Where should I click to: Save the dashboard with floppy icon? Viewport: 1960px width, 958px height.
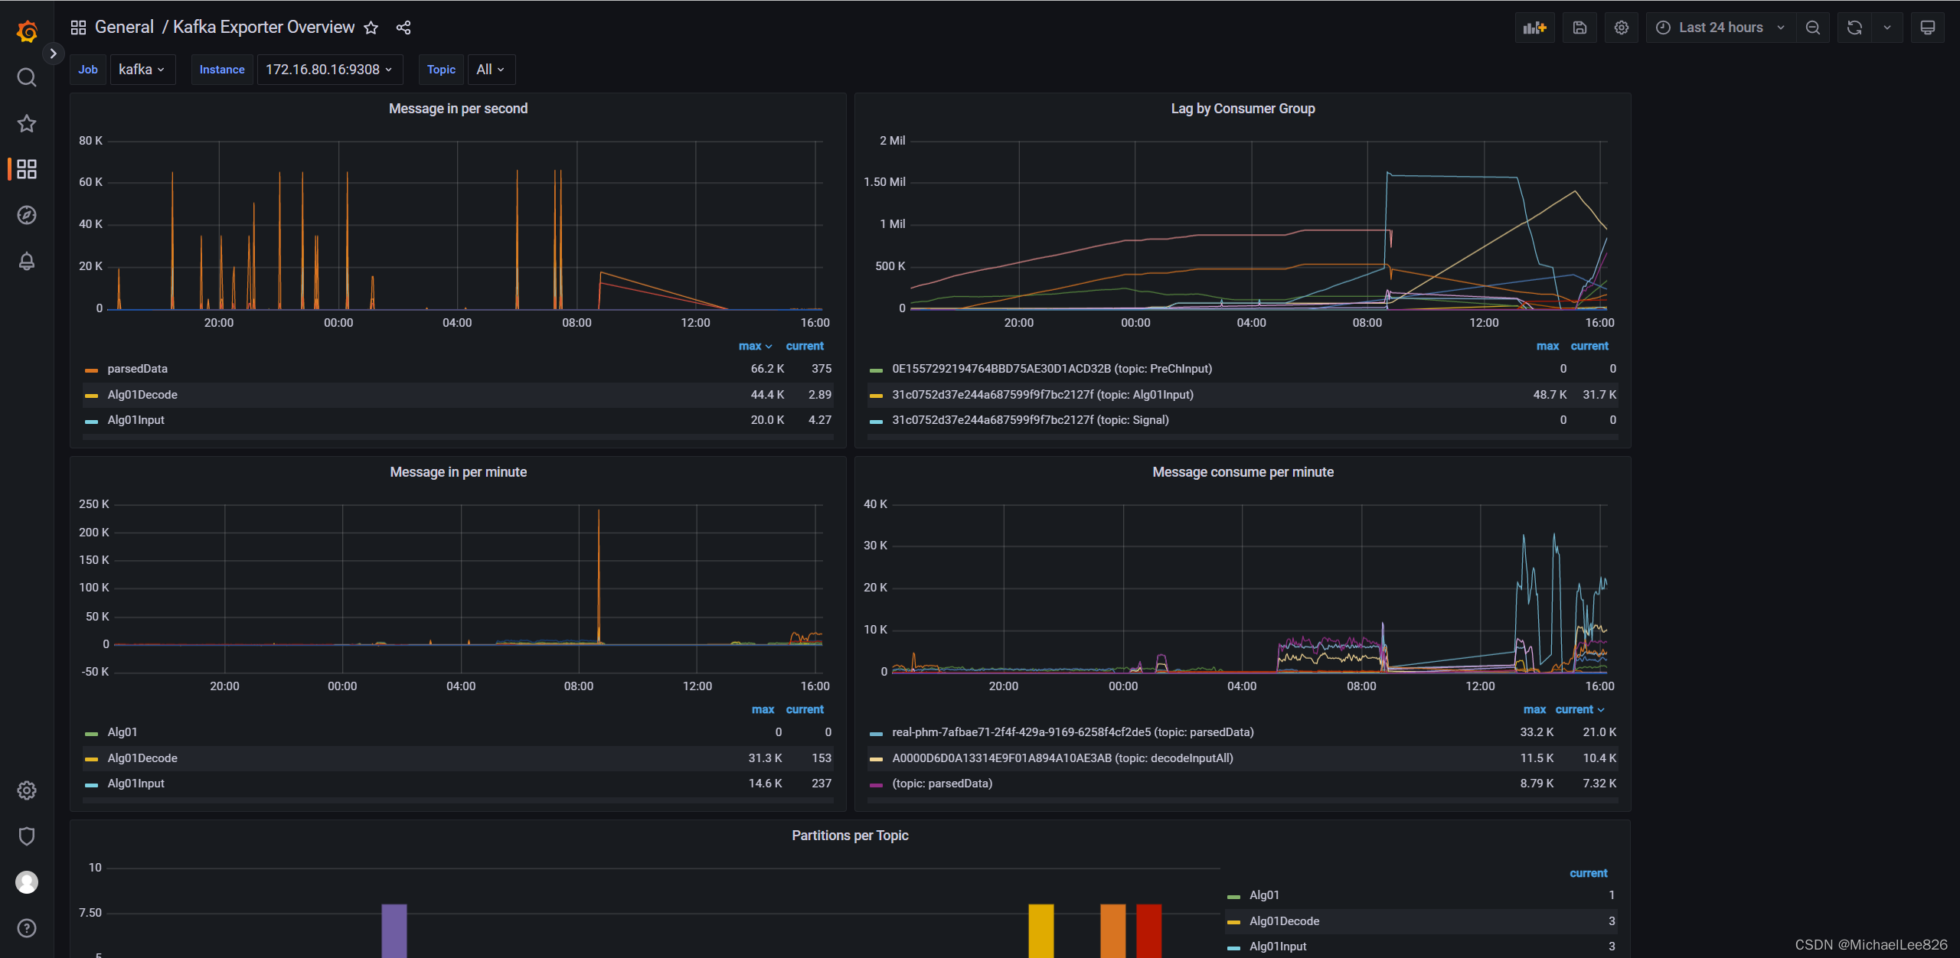(1579, 28)
